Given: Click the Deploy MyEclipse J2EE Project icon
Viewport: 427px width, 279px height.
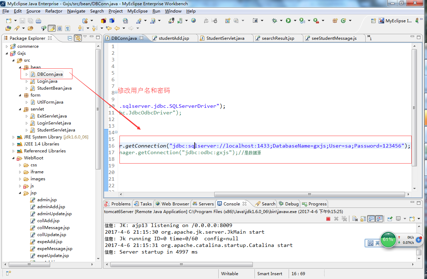Looking at the screenshot, I should (x=171, y=21).
